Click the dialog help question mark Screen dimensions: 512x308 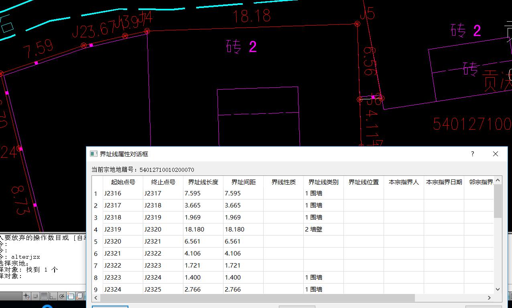[473, 154]
